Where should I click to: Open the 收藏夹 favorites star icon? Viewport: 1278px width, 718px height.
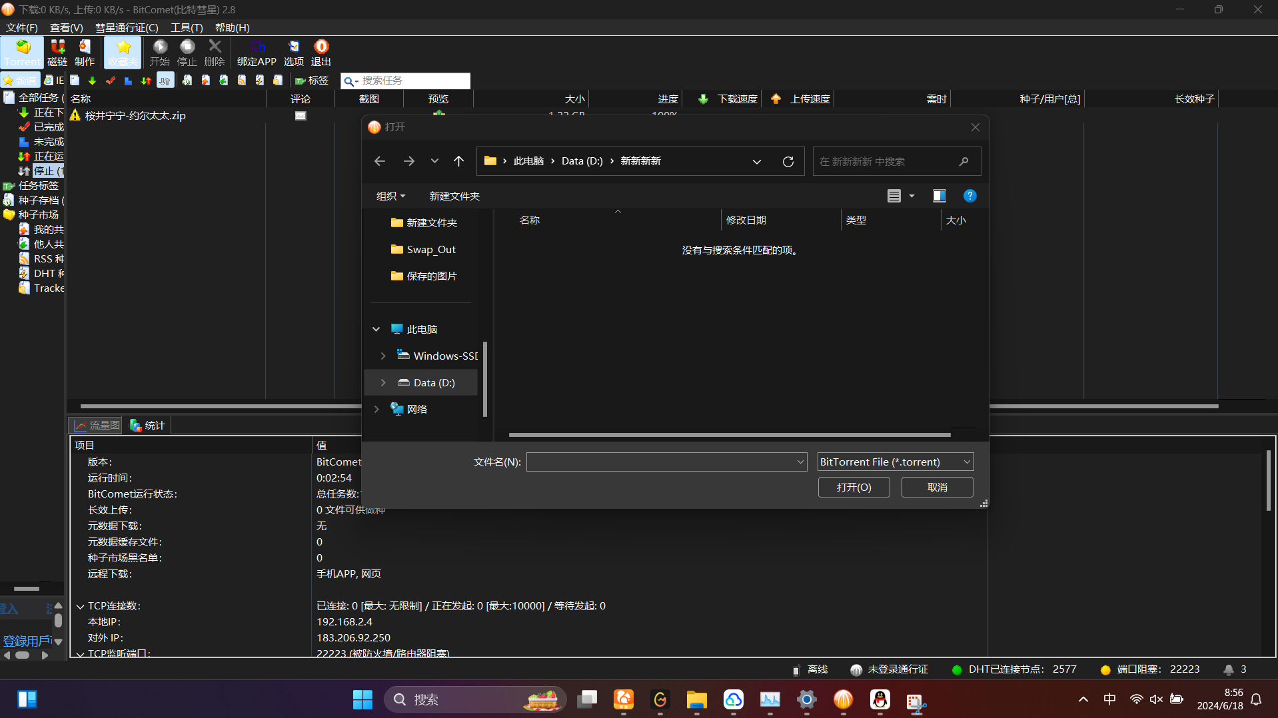123,52
